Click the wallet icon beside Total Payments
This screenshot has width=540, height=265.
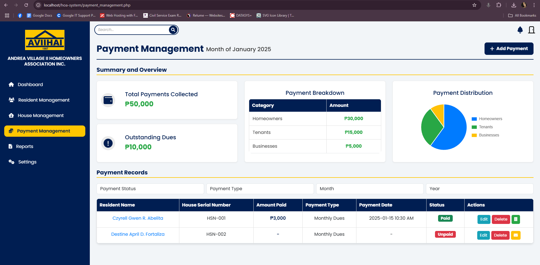(108, 100)
